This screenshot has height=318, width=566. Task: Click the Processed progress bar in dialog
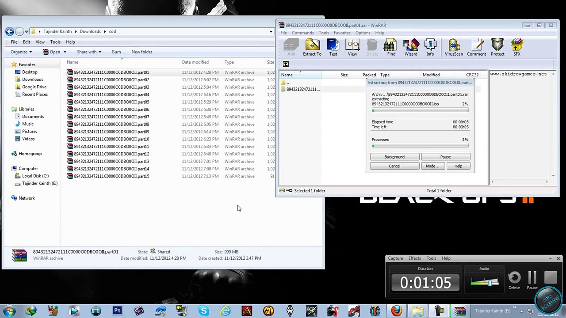pyautogui.click(x=420, y=146)
